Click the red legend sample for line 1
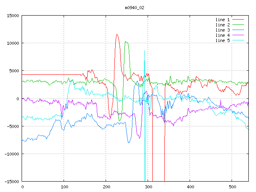Screen dimensions: 256x192 coord(238,20)
